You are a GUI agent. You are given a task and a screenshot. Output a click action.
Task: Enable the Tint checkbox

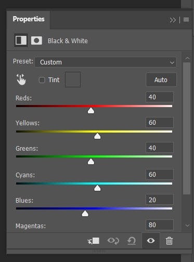pos(42,80)
